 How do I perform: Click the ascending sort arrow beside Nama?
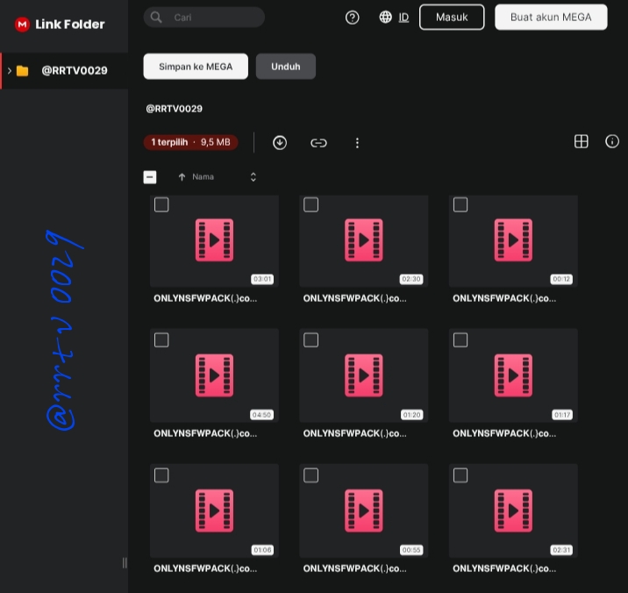point(182,176)
